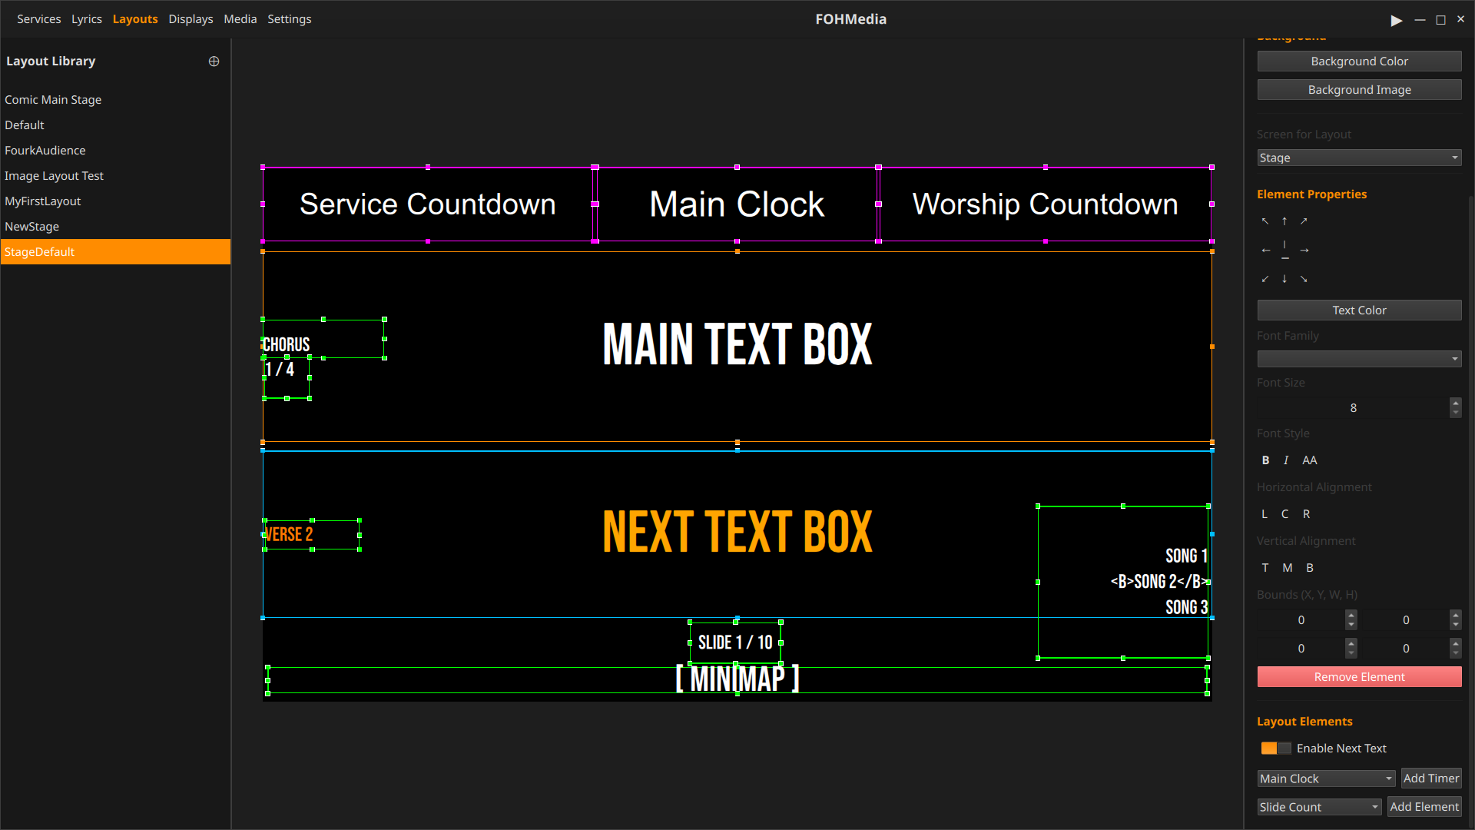Click the Background Color button
This screenshot has height=830, width=1475.
[x=1359, y=61]
